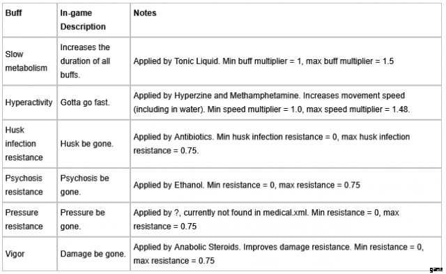Viewport: 446px width, 274px height.
Task: Click the Buff column header
Action: click(13, 13)
